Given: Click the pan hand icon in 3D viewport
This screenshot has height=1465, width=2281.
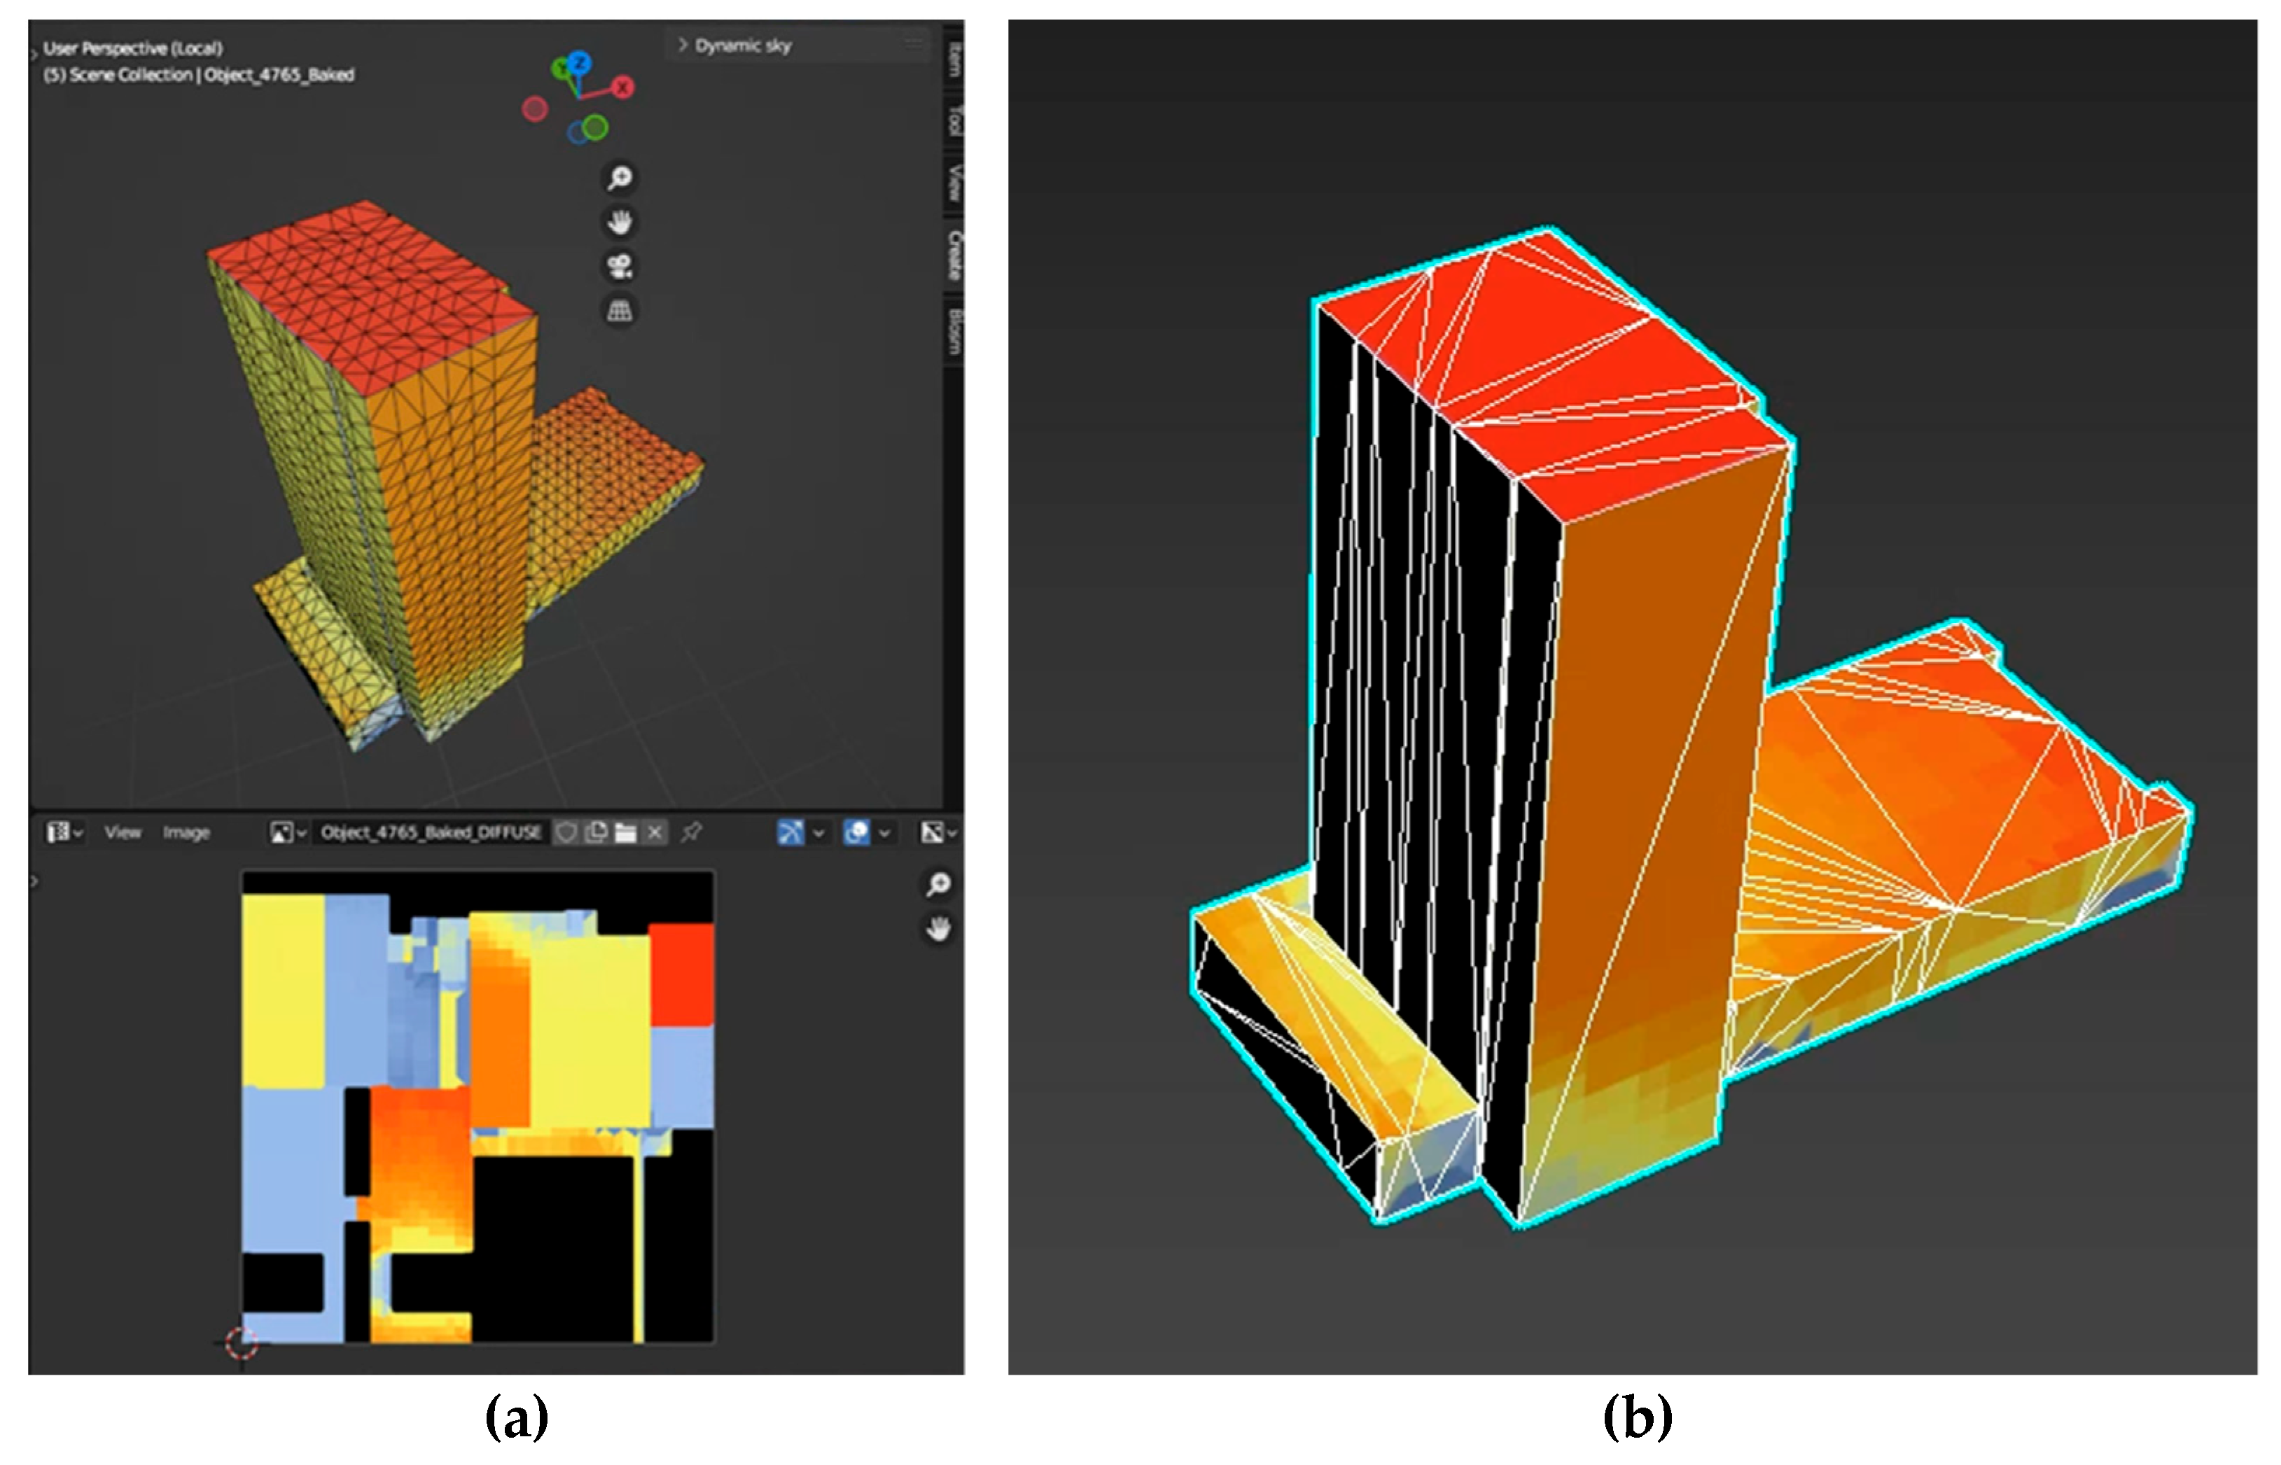Looking at the screenshot, I should click(x=620, y=223).
